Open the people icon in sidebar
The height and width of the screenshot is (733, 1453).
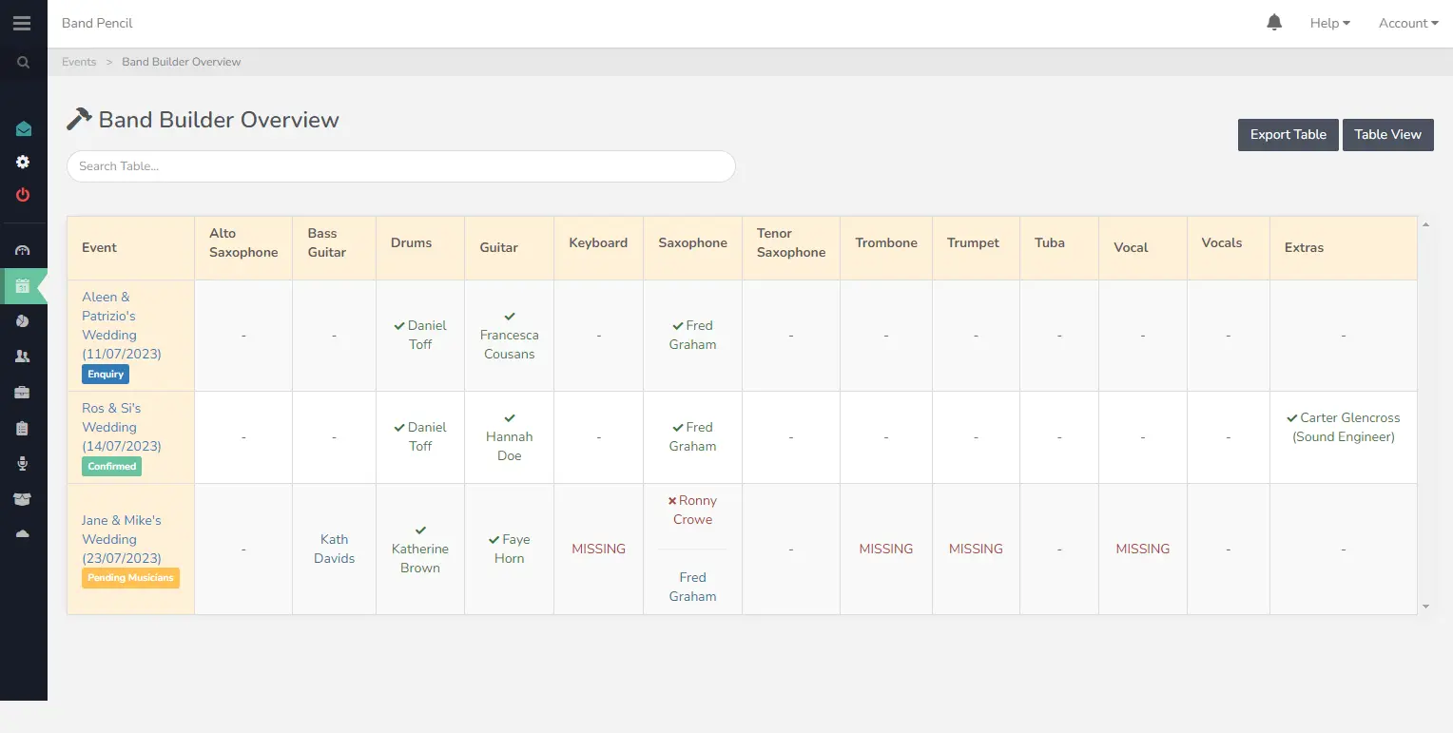pyautogui.click(x=23, y=357)
